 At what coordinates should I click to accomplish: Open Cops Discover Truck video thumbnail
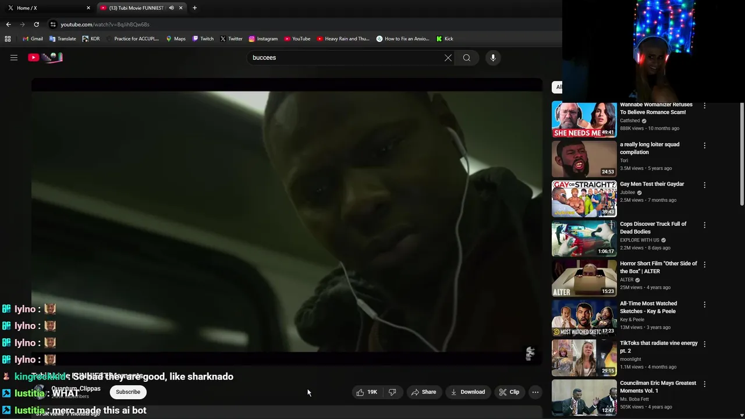(584, 239)
